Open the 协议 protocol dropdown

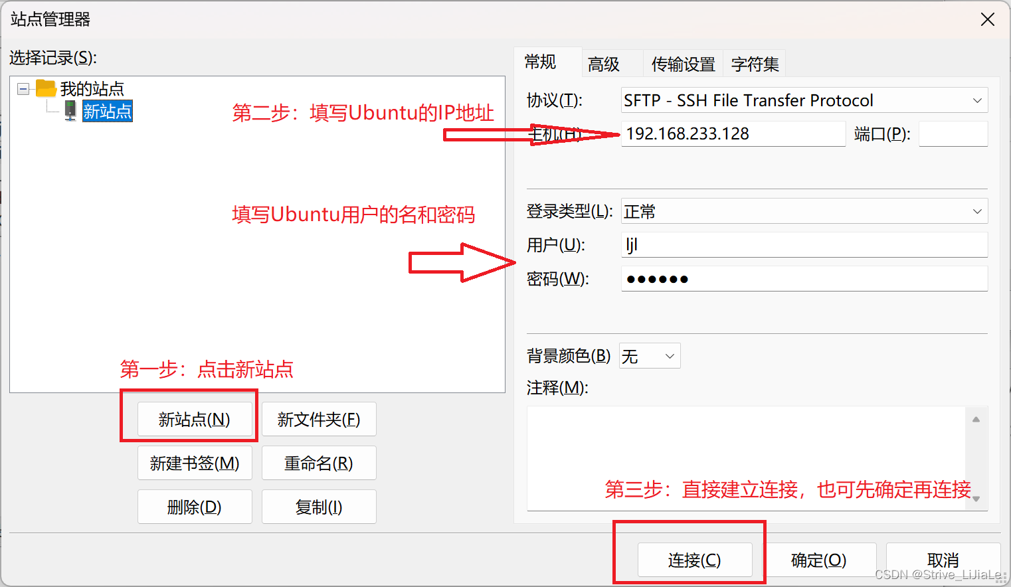coord(804,100)
